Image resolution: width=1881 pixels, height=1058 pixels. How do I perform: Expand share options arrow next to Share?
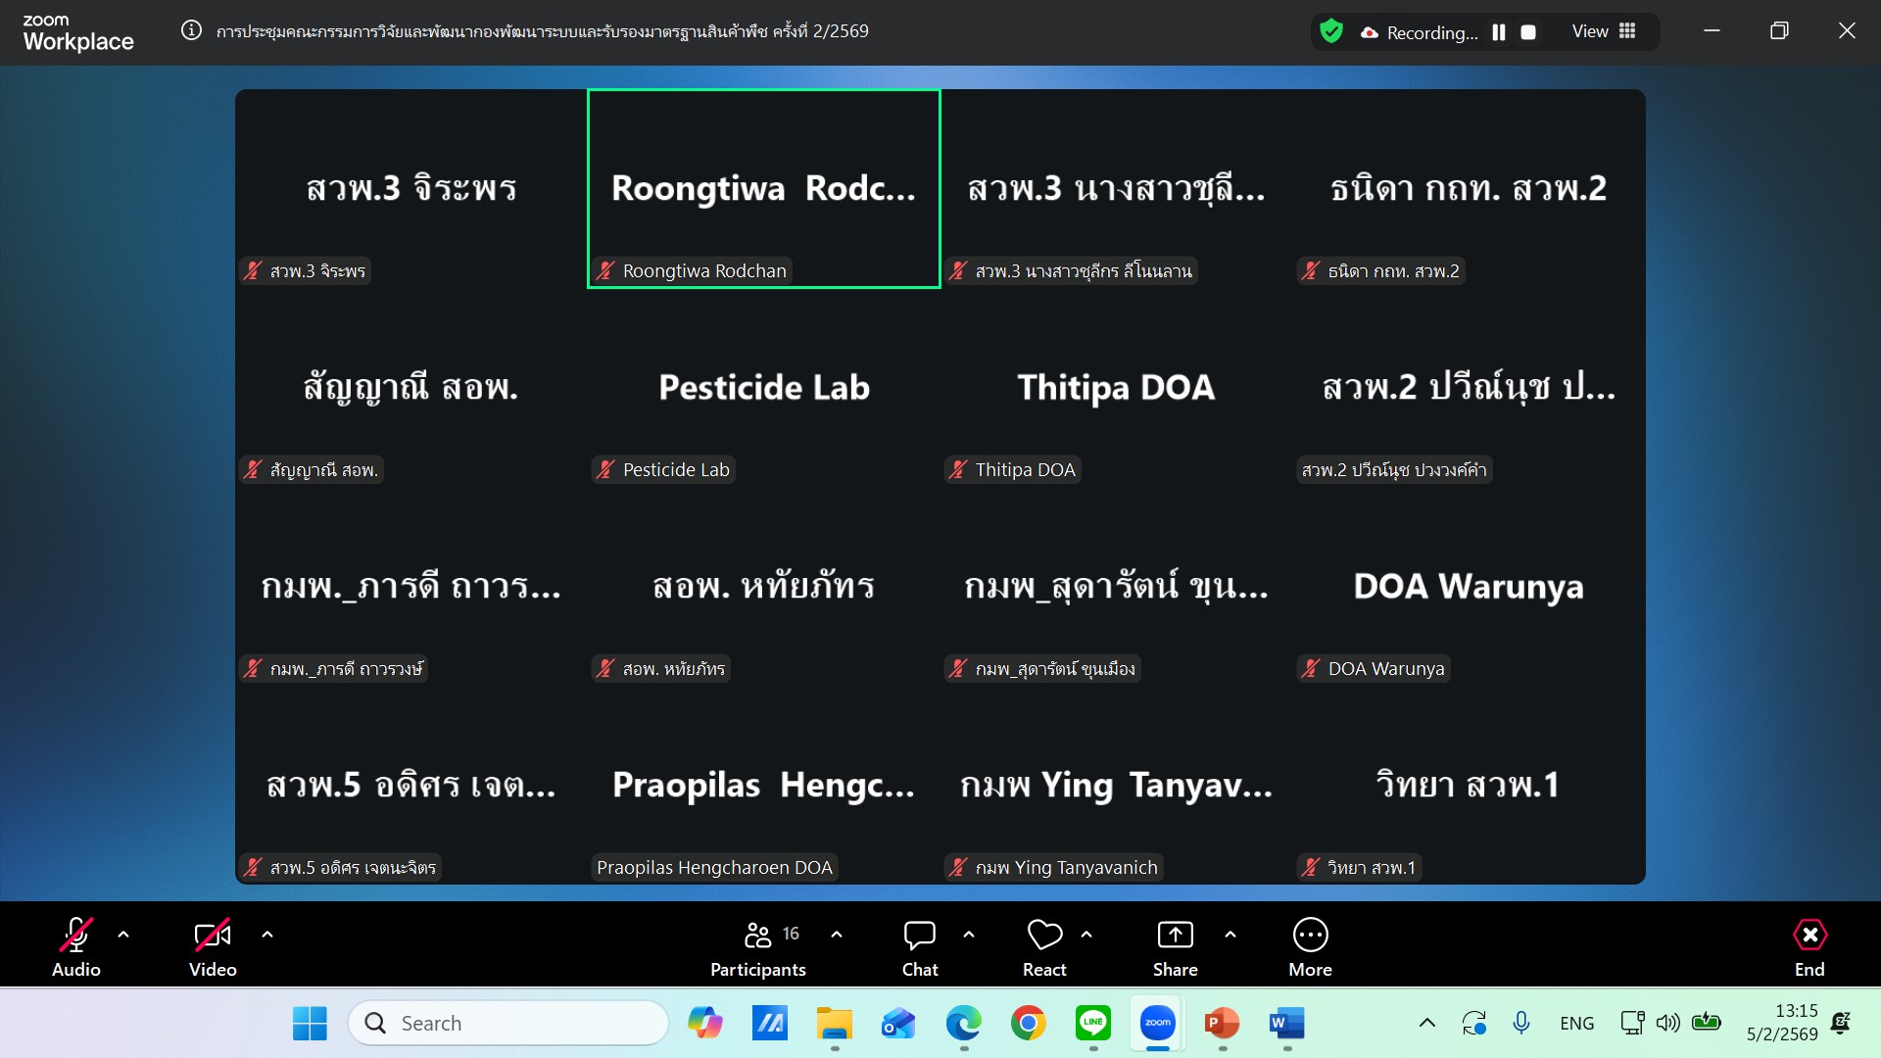[1230, 935]
